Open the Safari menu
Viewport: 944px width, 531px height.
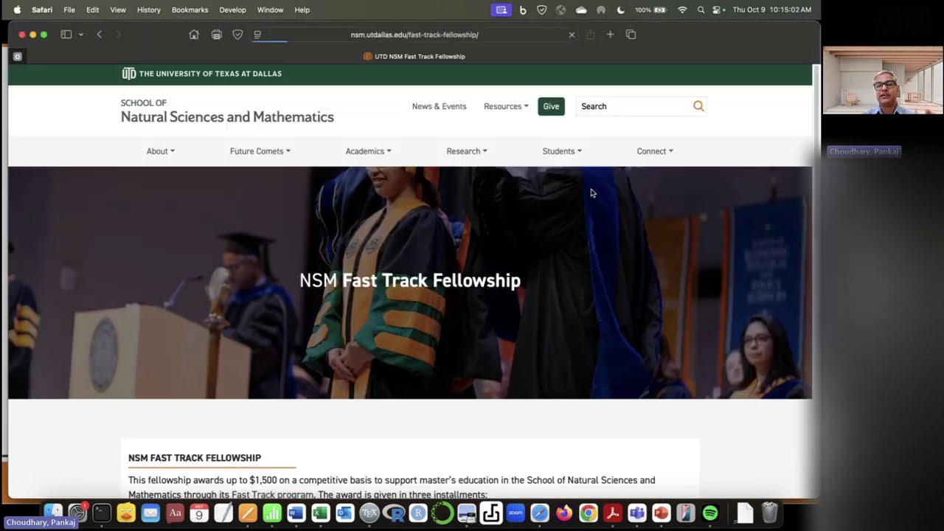[x=42, y=10]
